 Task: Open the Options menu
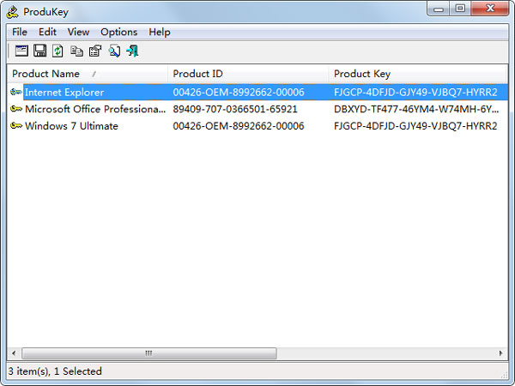pos(119,32)
